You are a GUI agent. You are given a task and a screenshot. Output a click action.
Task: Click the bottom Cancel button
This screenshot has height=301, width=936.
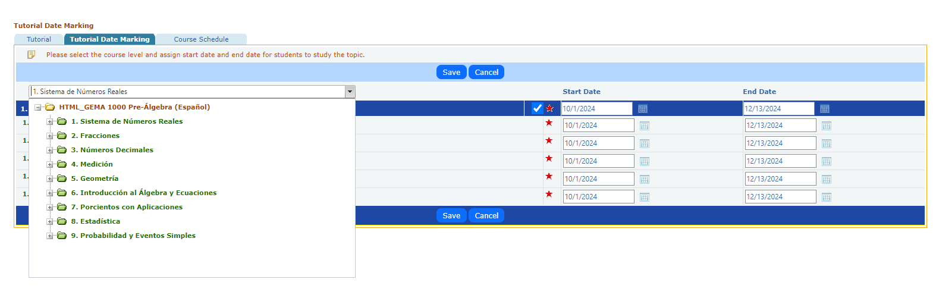486,215
